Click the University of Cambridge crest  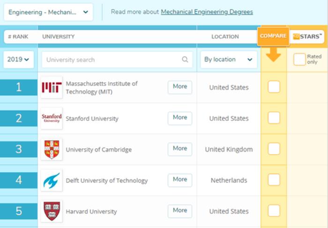click(52, 150)
